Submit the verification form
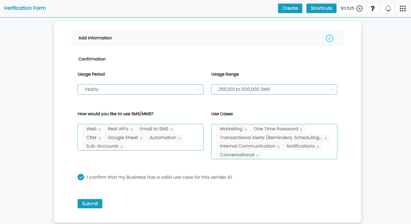This screenshot has width=411, height=224. 90,204
